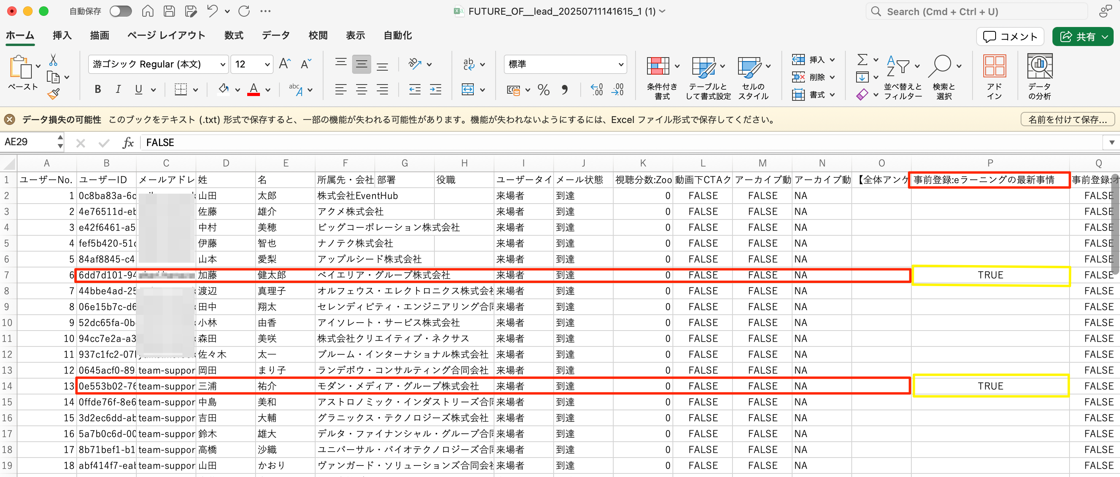This screenshot has width=1120, height=477.
Task: Decrease font size with smaller A
Action: pyautogui.click(x=306, y=64)
